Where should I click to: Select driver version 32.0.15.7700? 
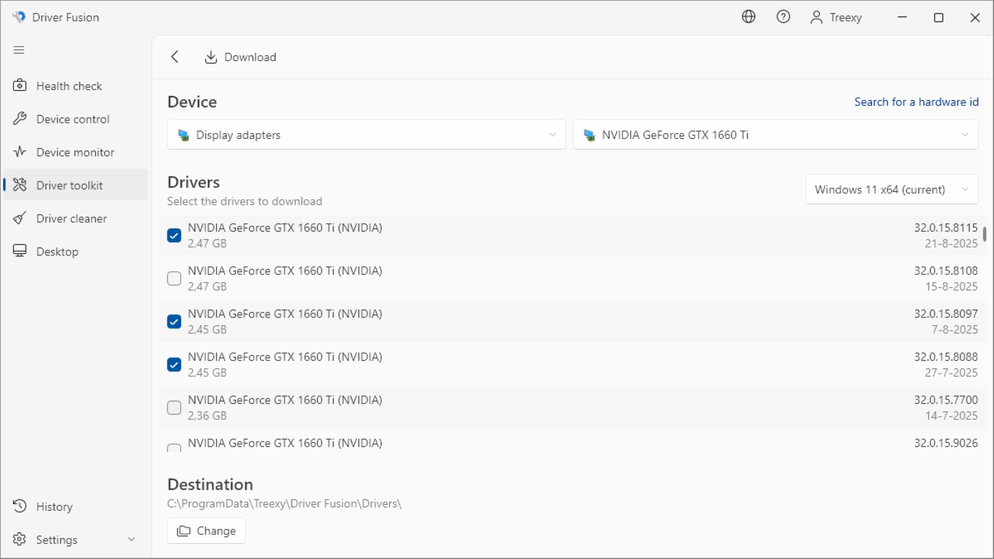pyautogui.click(x=174, y=407)
